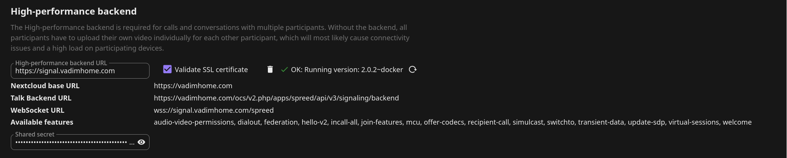The image size is (787, 158).
Task: Click into the Shared secret field
Action: (73, 142)
